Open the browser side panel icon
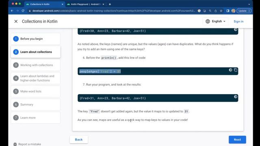Screen dimensions: 260x146 pos(228,11)
